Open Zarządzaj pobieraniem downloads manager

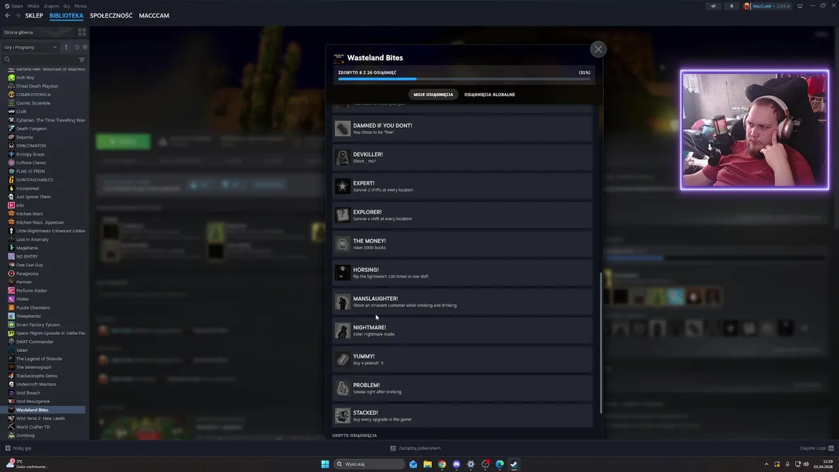(x=415, y=448)
